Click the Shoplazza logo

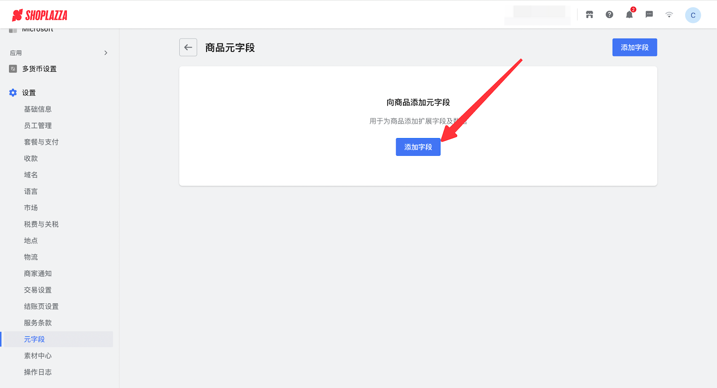click(x=39, y=15)
